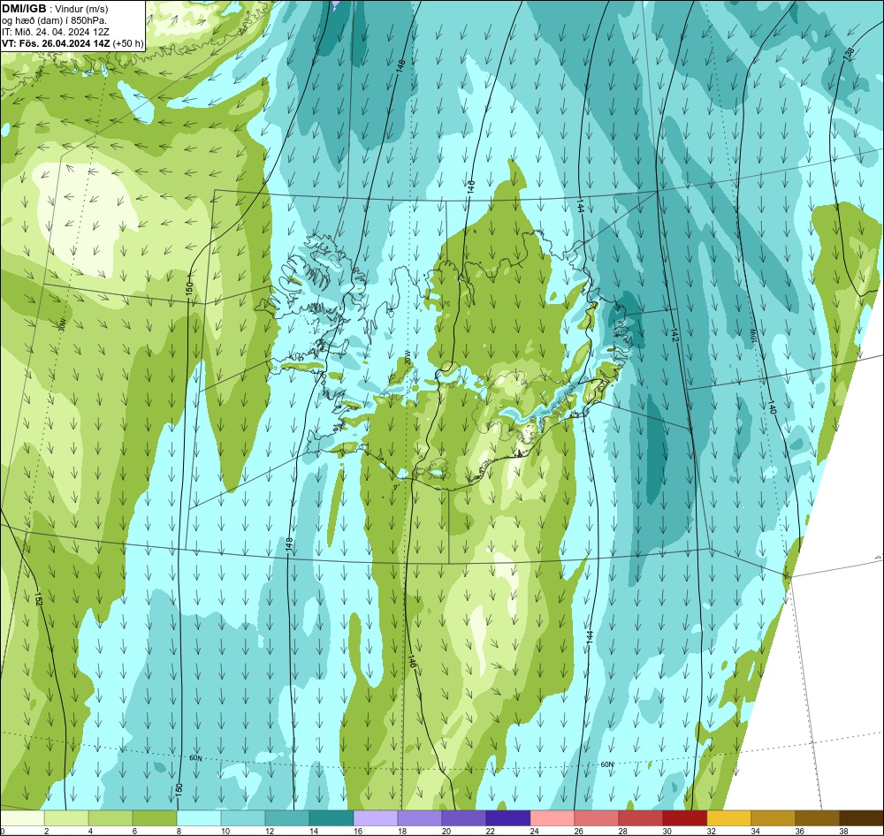Click the 'IT: Mið. 24. 04. 2024 12Z' line
884x836 pixels.
[x=55, y=32]
